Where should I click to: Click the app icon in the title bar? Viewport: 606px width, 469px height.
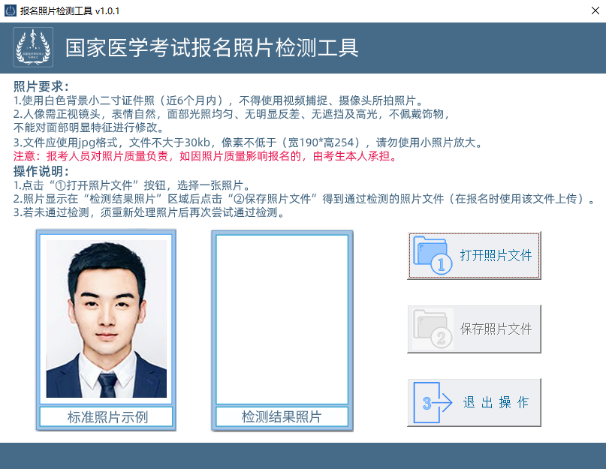click(11, 11)
